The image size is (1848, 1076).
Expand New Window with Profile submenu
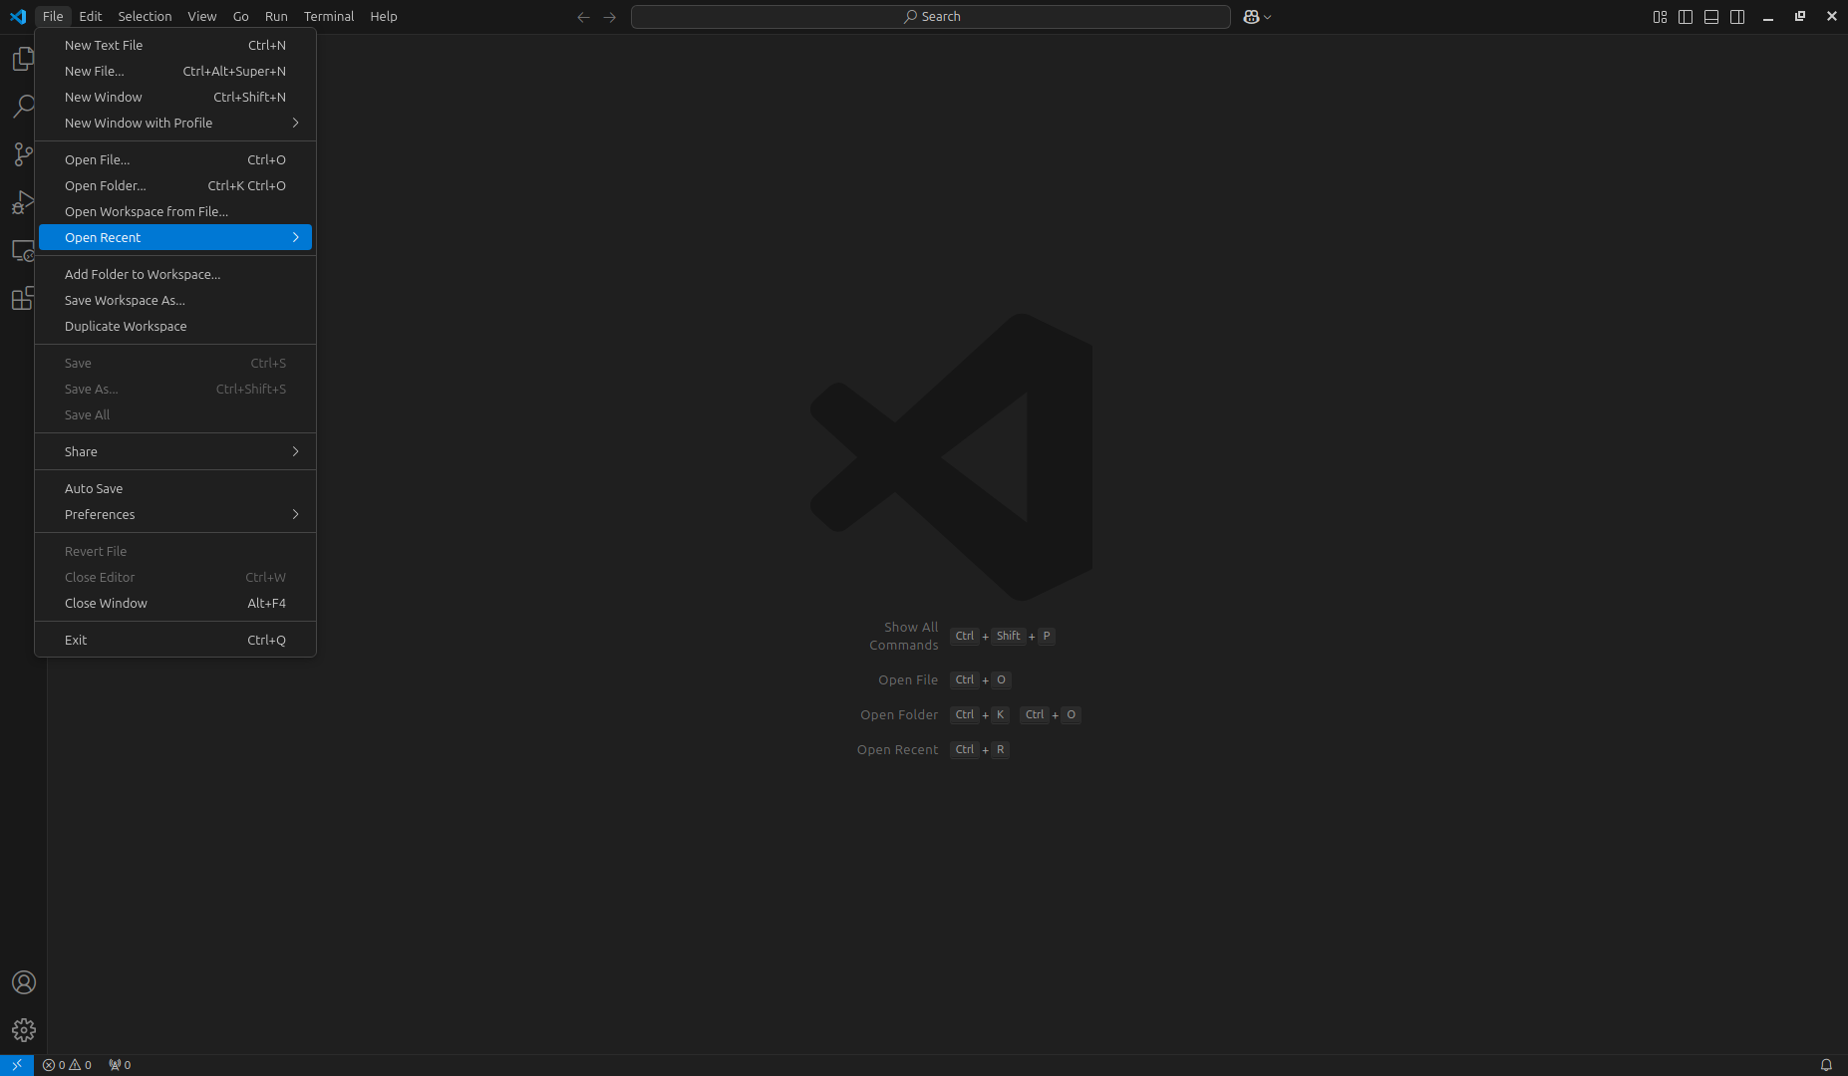coord(175,123)
